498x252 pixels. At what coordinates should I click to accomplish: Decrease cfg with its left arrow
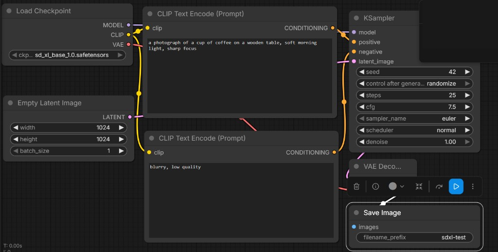[361, 107]
